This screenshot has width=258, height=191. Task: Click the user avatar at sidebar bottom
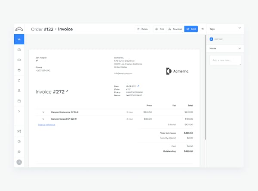pos(19,162)
